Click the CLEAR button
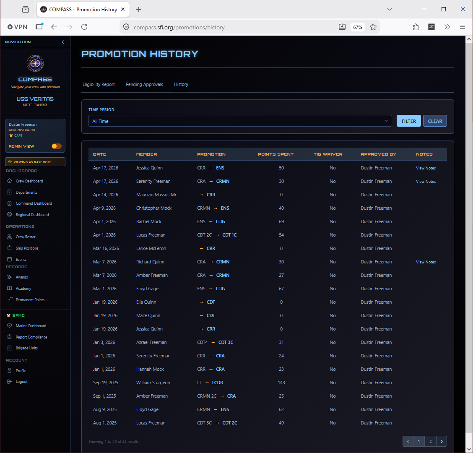 click(x=435, y=121)
